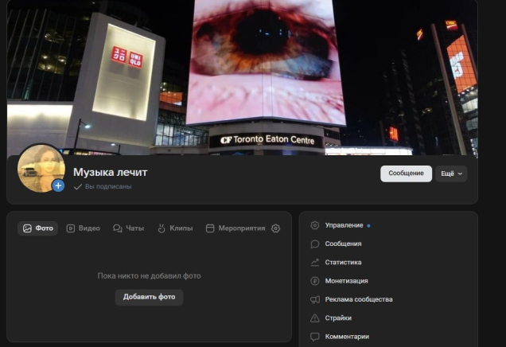Open the Комментарии section in sidebar

coord(347,337)
